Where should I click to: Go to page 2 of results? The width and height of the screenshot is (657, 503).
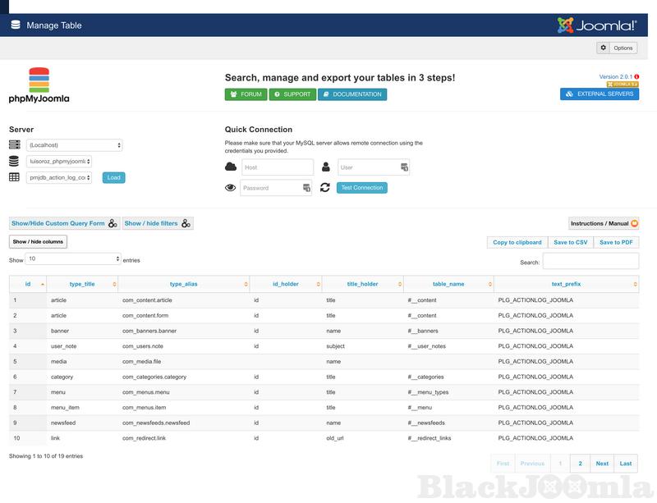point(580,464)
